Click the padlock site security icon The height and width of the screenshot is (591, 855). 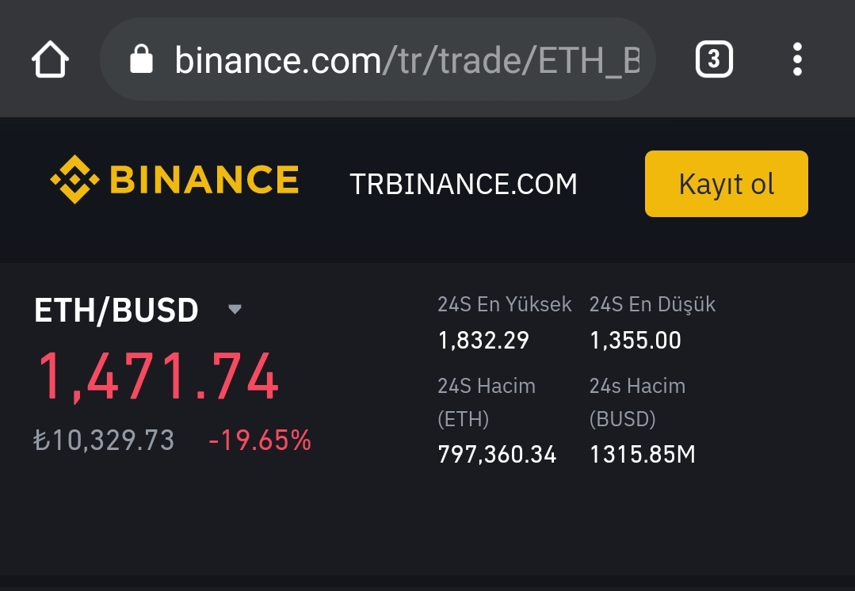[141, 59]
